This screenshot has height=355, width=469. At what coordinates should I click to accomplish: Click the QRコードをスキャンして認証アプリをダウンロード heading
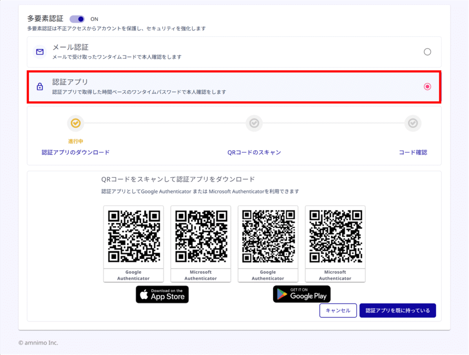click(178, 179)
